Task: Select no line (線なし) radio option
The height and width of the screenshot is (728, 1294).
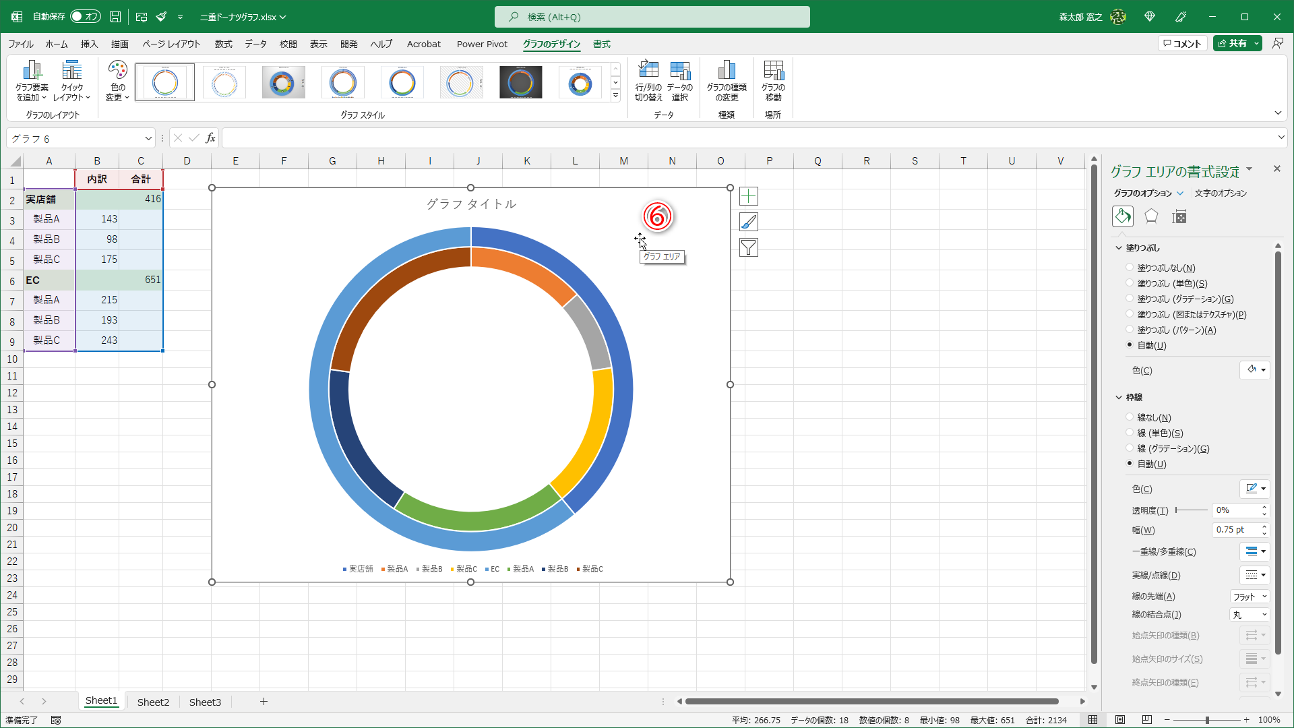Action: (1130, 417)
